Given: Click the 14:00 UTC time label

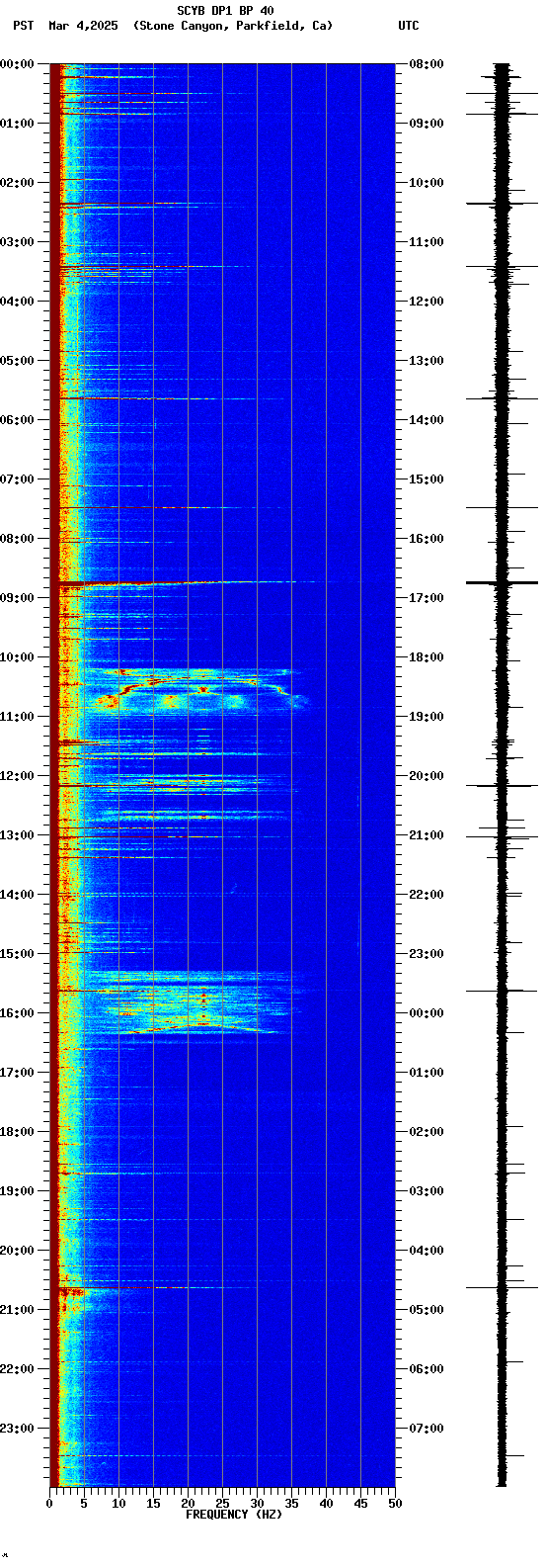Looking at the screenshot, I should pyautogui.click(x=427, y=420).
